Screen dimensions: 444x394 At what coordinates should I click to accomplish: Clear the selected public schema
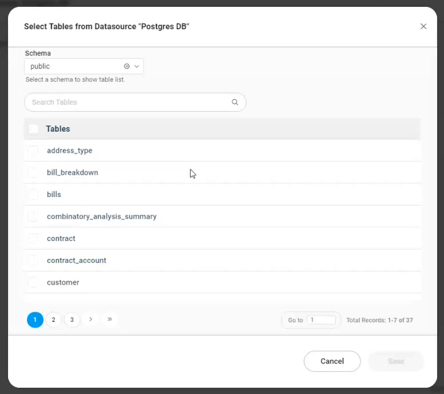coord(126,66)
